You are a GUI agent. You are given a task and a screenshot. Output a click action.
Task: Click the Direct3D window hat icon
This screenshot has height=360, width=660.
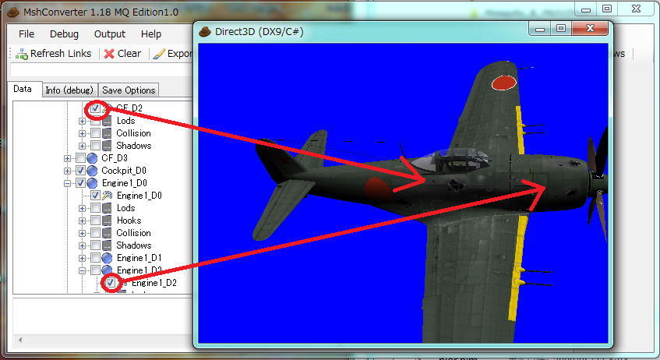tap(205, 32)
